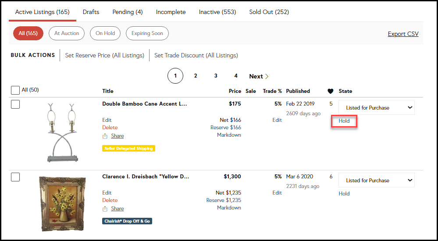
Task: Edit the Double Bamboo Cane listing
Action: [107, 120]
